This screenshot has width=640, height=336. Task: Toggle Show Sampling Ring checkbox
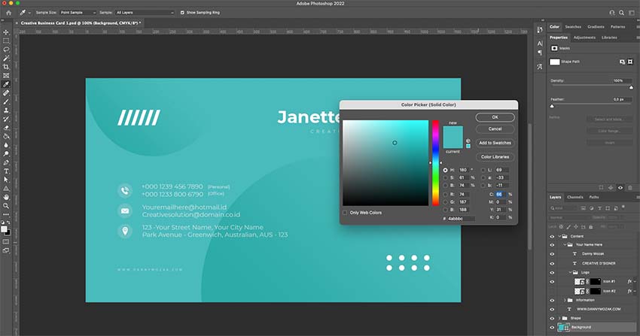pyautogui.click(x=182, y=13)
